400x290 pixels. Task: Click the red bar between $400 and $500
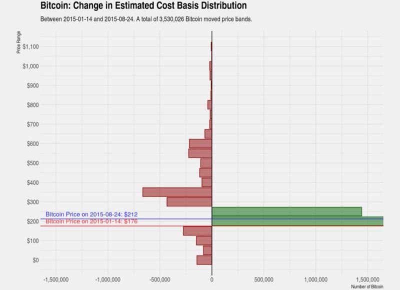[x=205, y=173]
